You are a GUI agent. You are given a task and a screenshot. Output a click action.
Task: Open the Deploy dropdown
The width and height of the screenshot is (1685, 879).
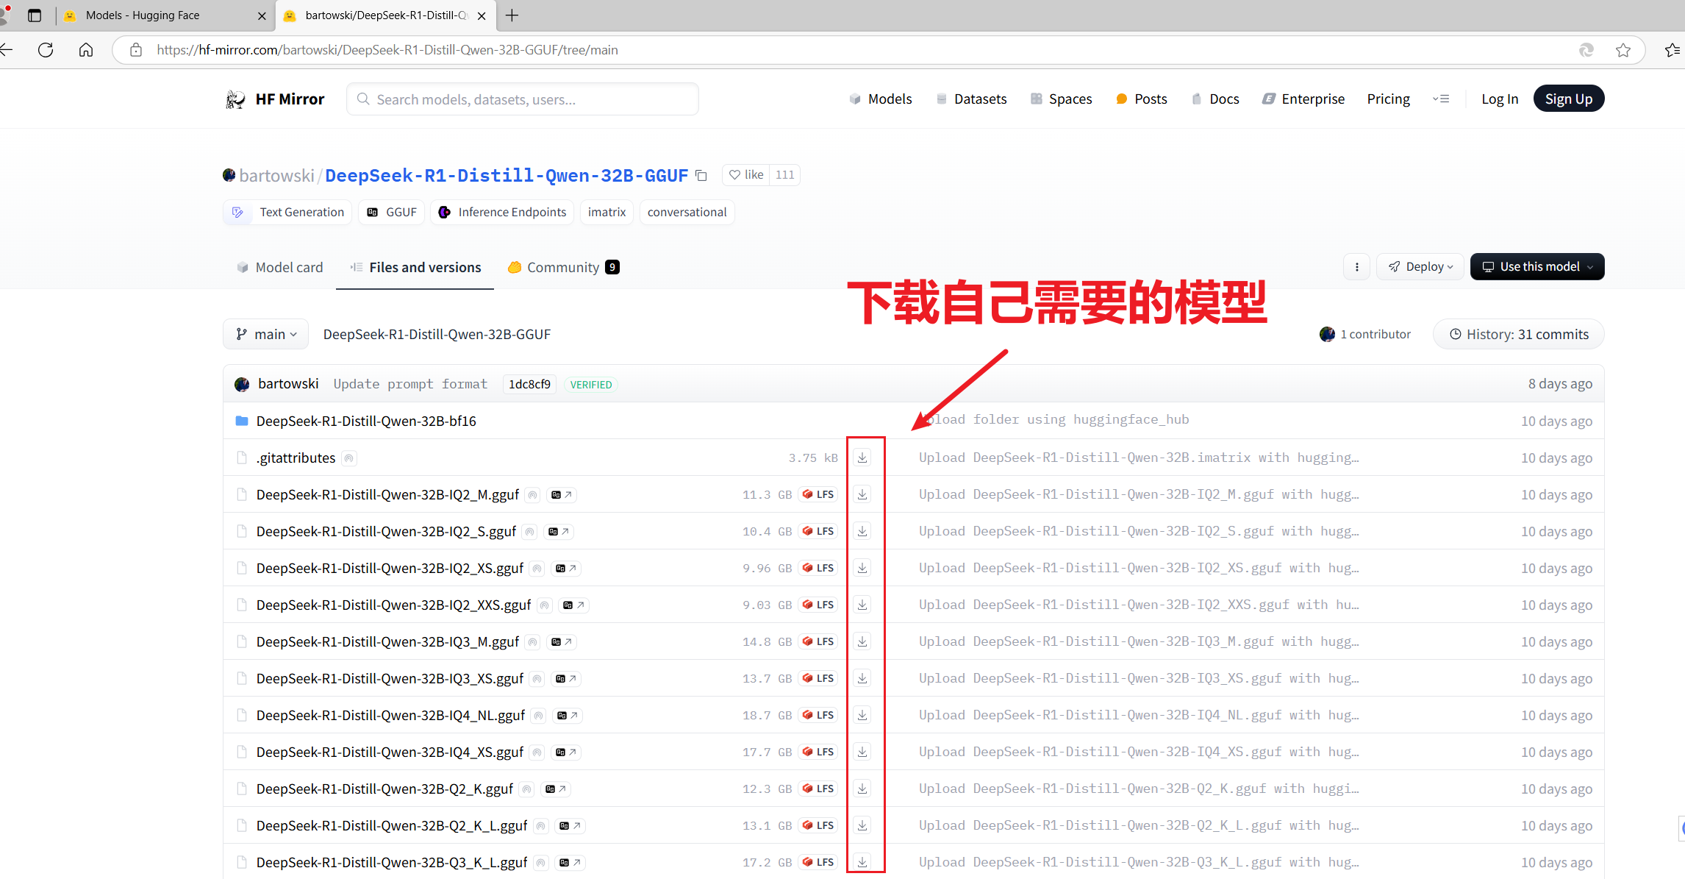pyautogui.click(x=1420, y=267)
